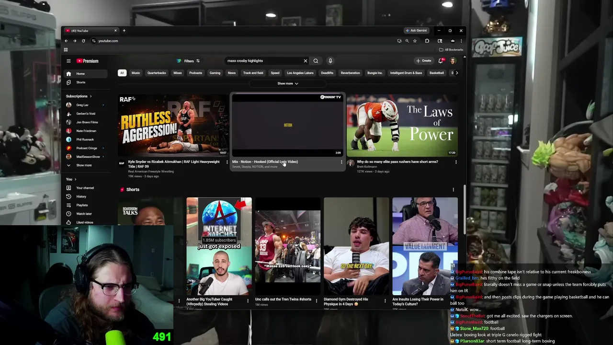Open the Chrome apps grid icon
Image resolution: width=613 pixels, height=345 pixels.
tap(66, 50)
